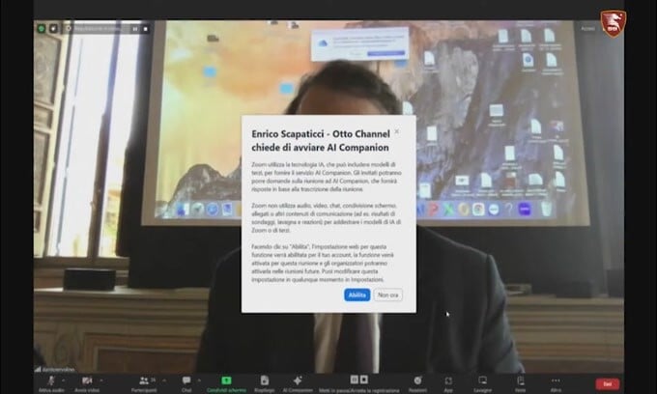
Task: Stop the recording in the bottom toolbar
Action: 364,380
